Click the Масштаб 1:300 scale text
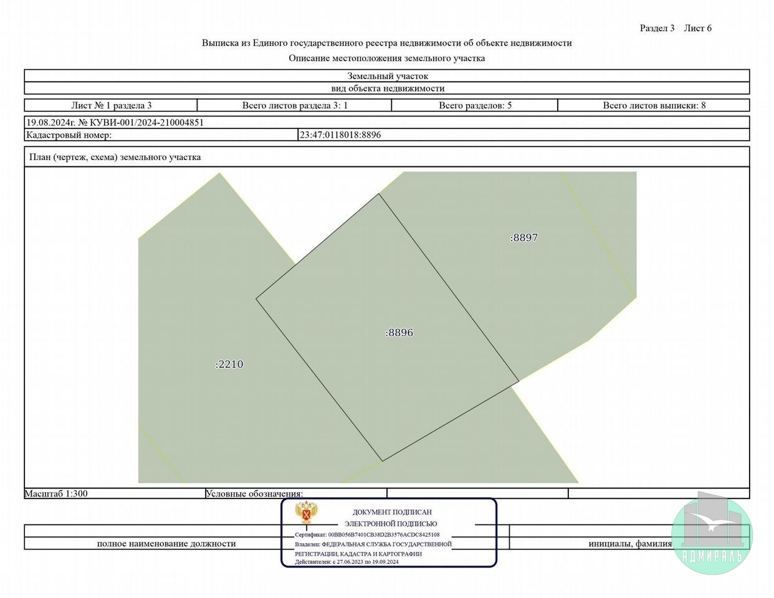Viewport: 774px width, 598px height. [x=56, y=493]
